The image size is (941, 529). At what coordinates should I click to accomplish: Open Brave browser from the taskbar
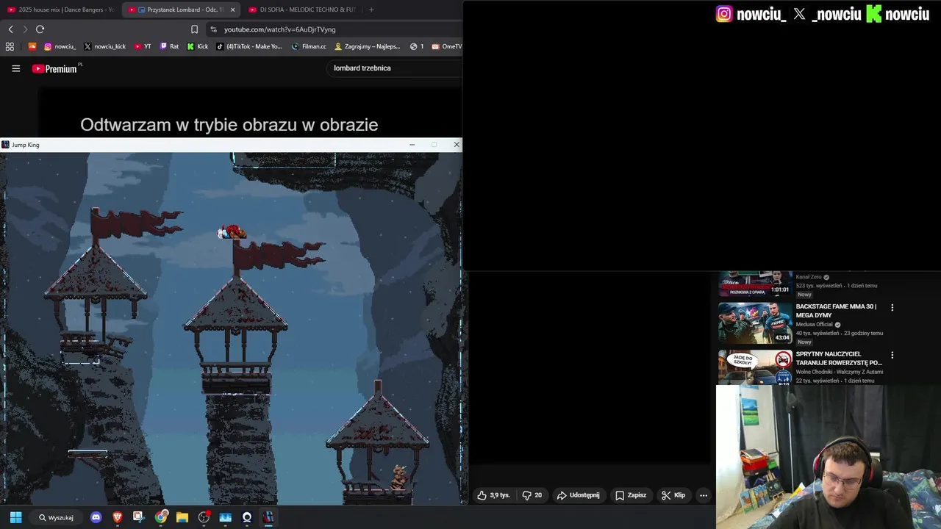pyautogui.click(x=118, y=517)
